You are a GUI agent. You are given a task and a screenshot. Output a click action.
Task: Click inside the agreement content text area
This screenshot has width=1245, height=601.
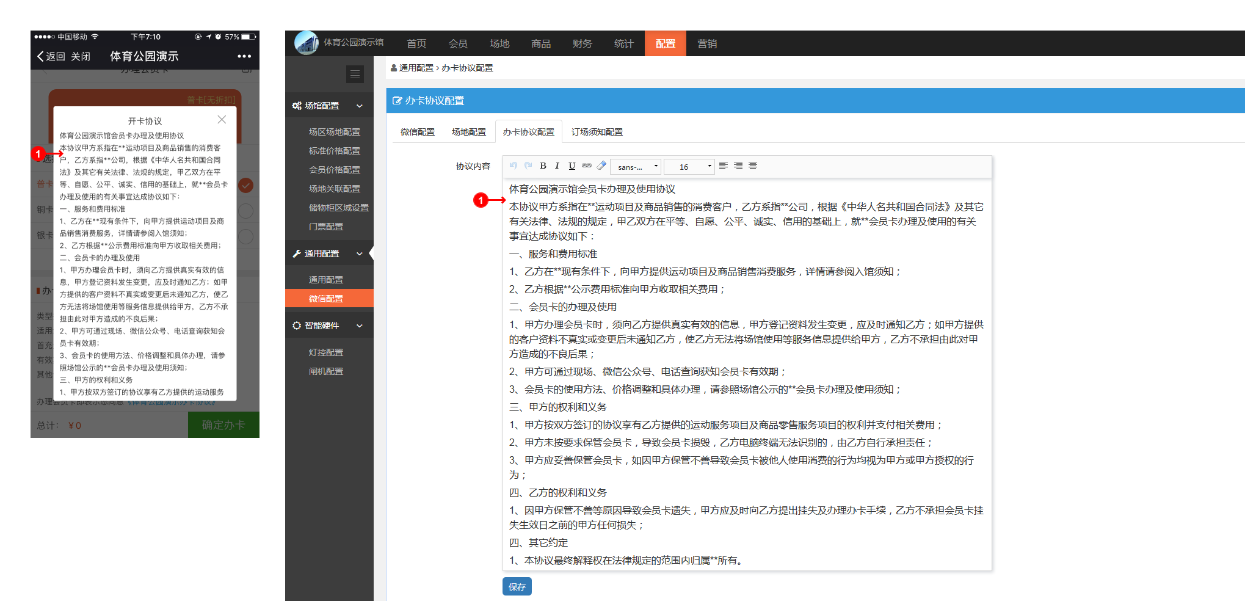(x=747, y=374)
